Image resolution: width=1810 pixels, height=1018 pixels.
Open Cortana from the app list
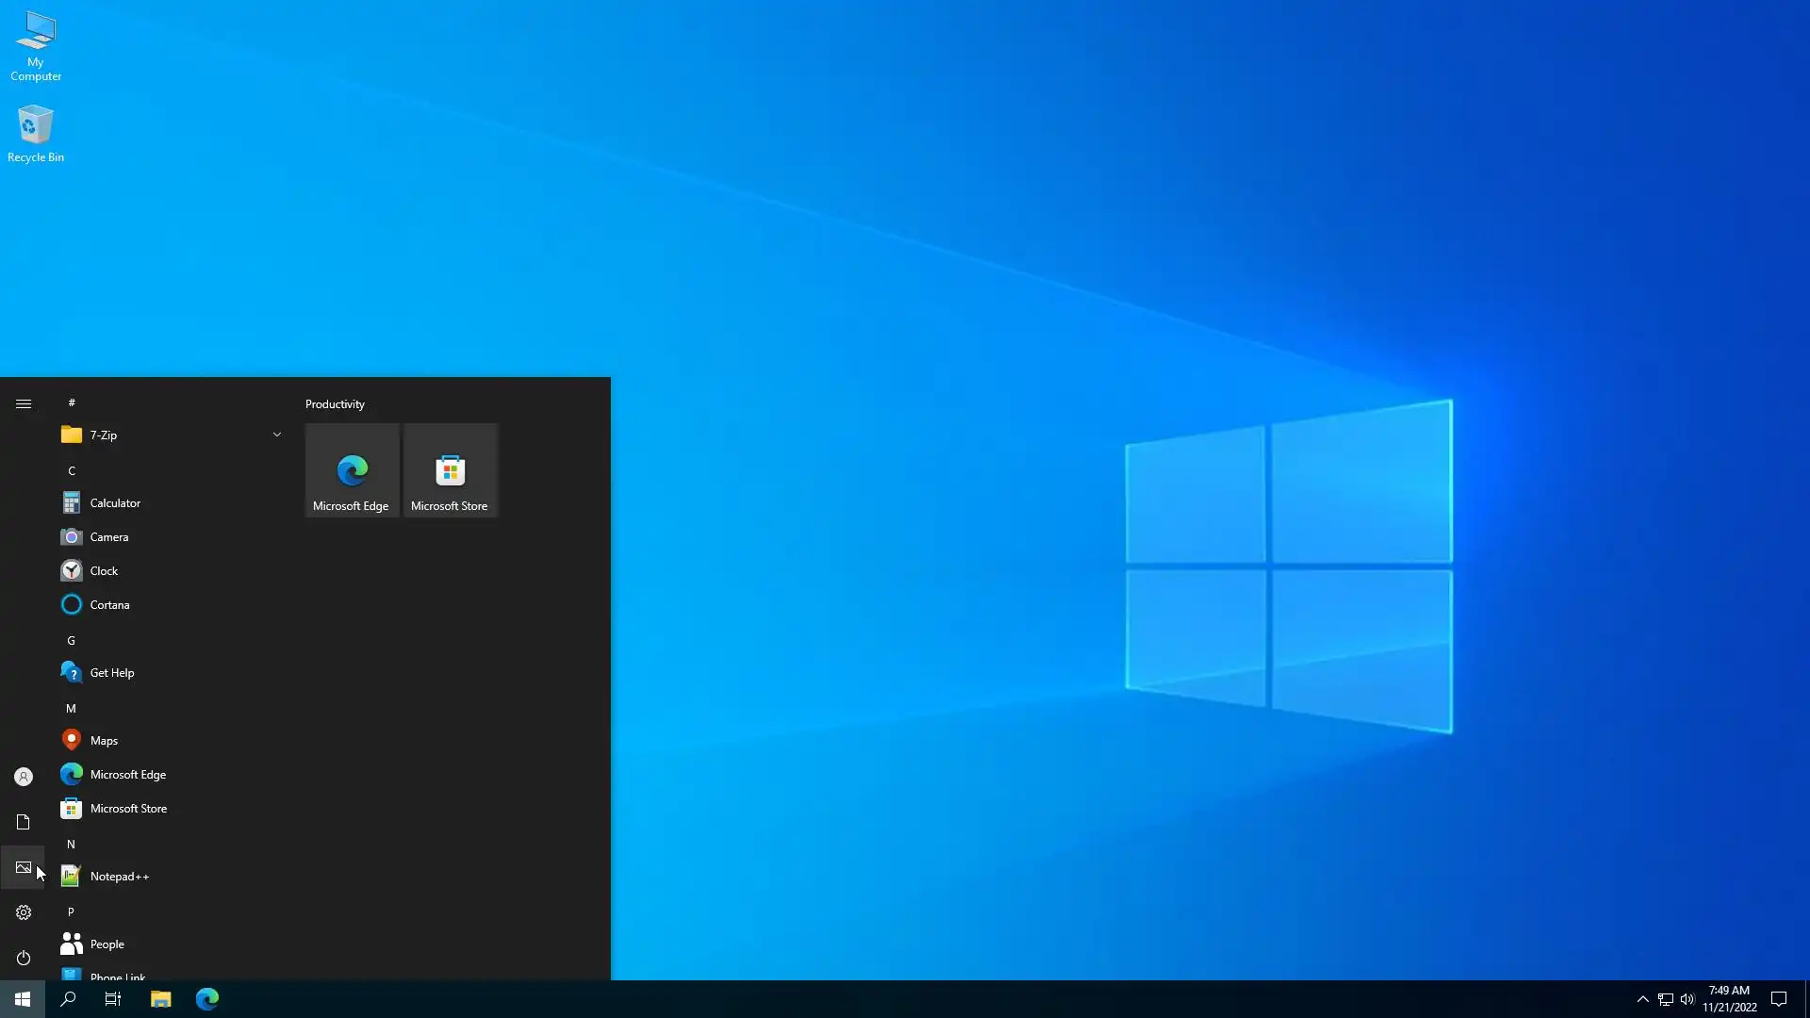click(109, 605)
